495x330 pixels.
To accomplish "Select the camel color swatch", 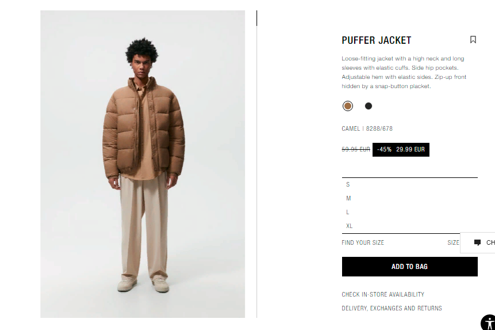I will coord(348,106).
